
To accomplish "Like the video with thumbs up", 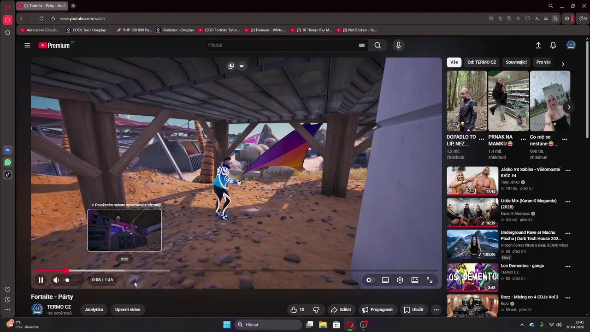I will click(297, 310).
